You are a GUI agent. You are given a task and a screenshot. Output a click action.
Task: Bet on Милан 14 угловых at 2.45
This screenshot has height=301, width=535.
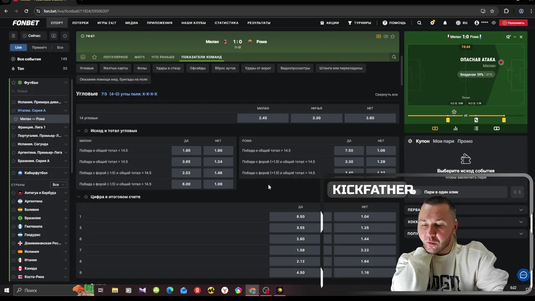(x=262, y=118)
